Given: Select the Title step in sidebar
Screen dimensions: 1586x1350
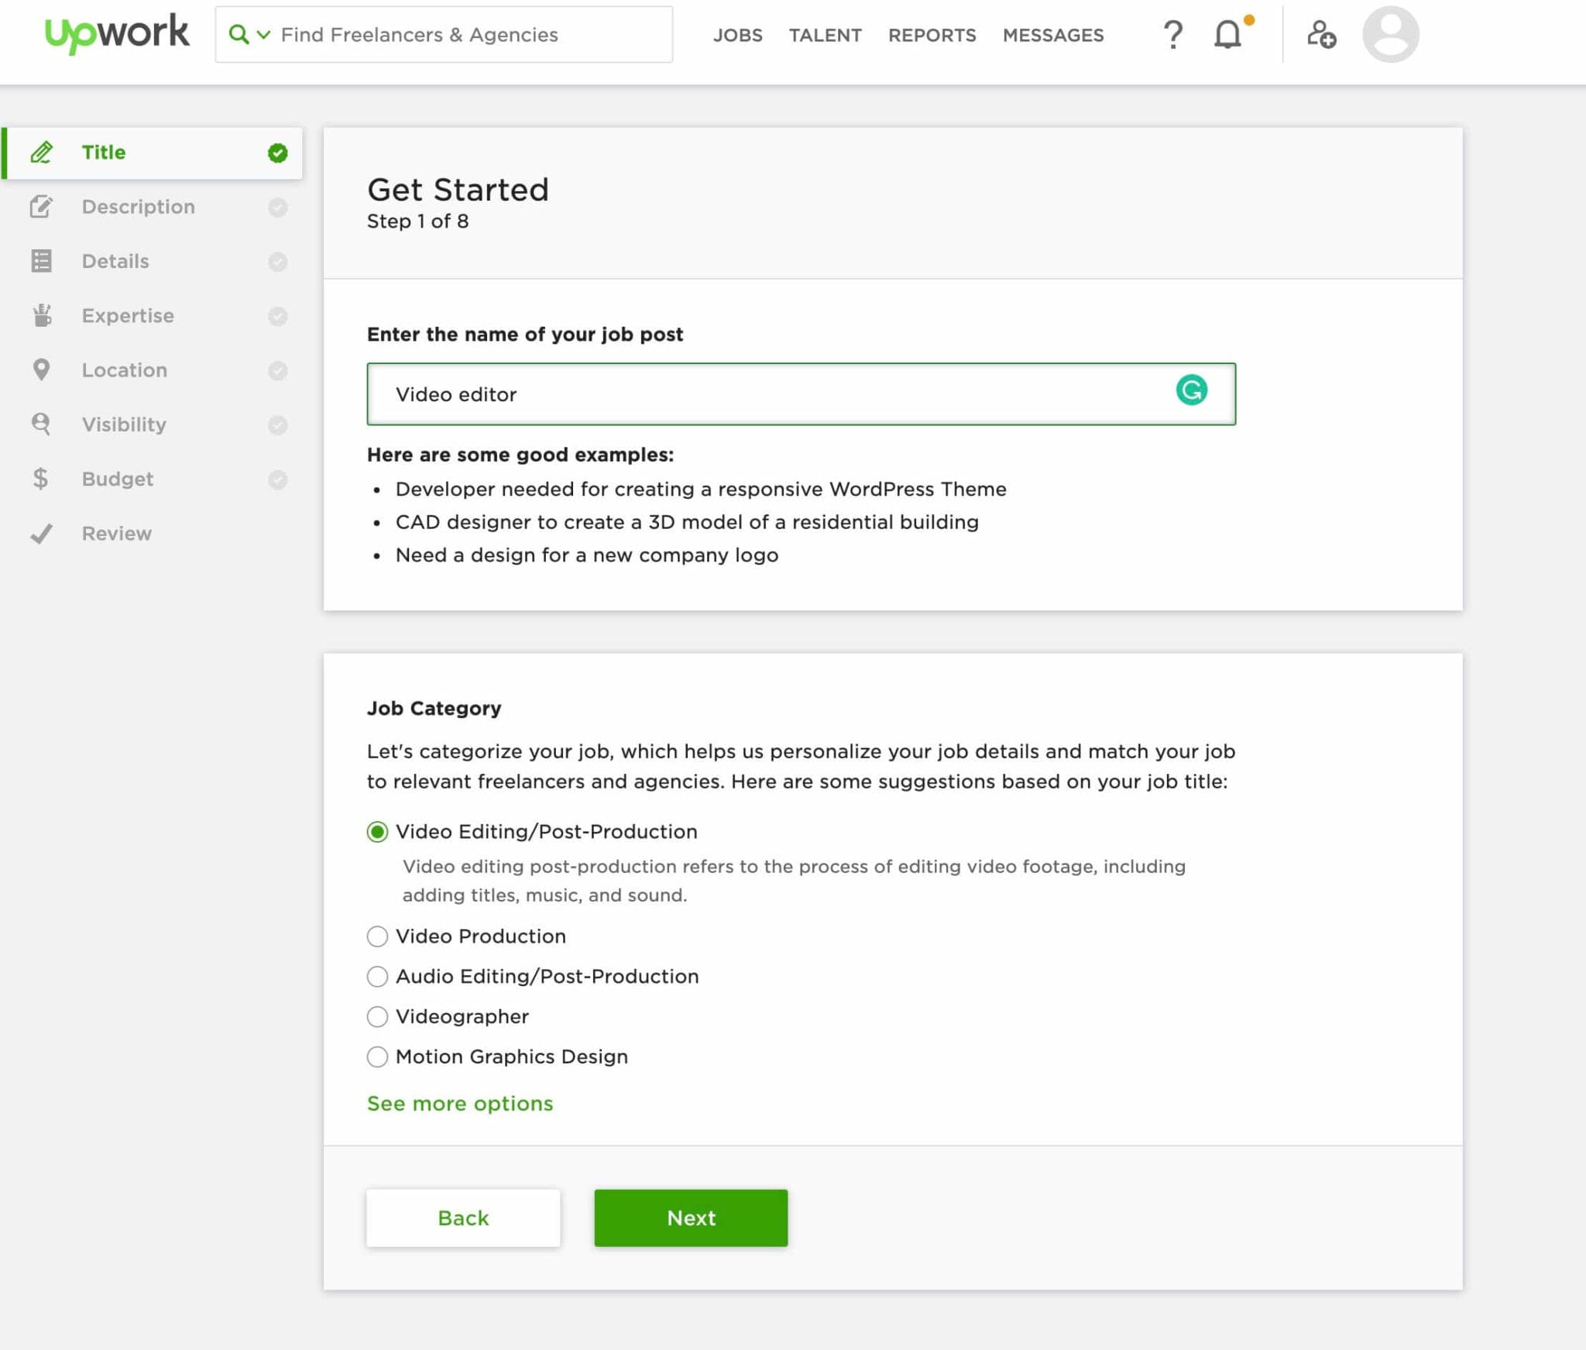Looking at the screenshot, I should pyautogui.click(x=153, y=153).
